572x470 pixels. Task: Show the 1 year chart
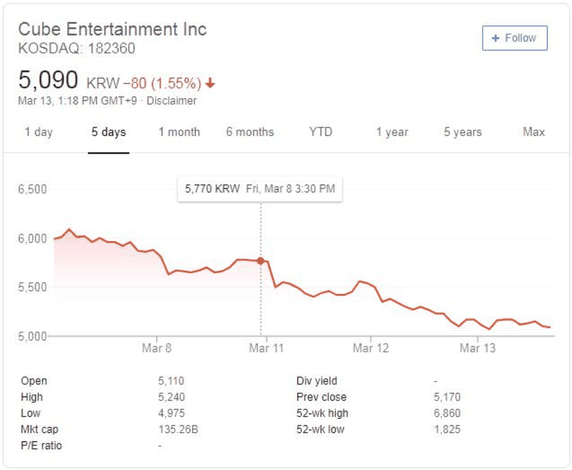point(392,132)
